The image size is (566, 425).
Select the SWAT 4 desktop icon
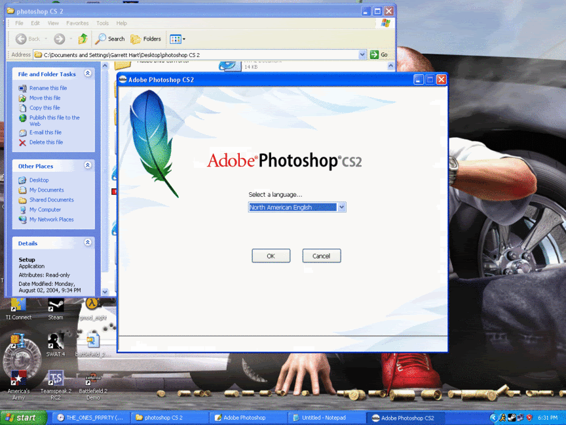56,345
